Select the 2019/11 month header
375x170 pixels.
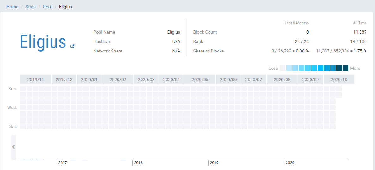pyautogui.click(x=36, y=80)
